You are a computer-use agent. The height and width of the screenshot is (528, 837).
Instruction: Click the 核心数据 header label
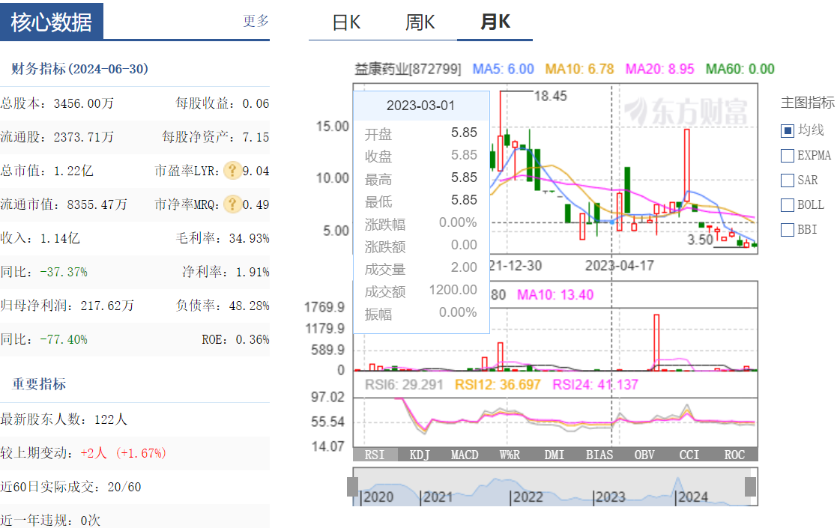(x=52, y=22)
